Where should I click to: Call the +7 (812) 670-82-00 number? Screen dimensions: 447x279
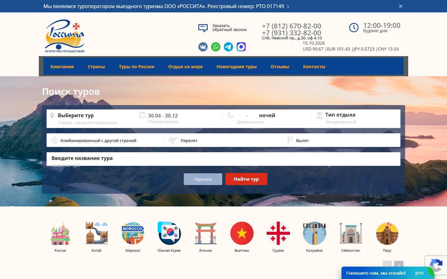tap(291, 26)
